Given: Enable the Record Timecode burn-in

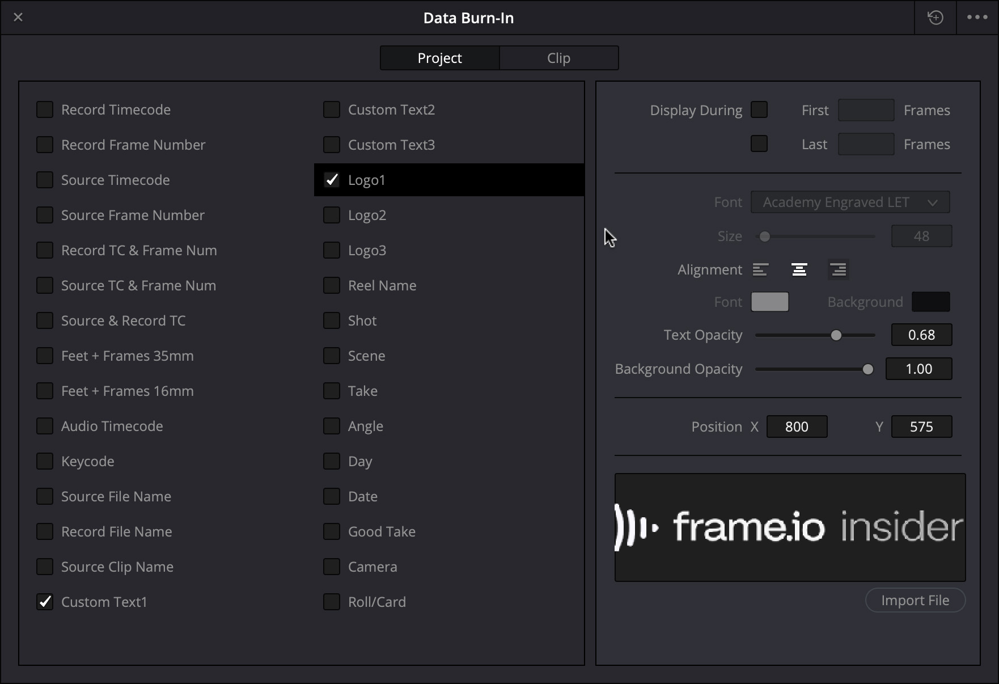Looking at the screenshot, I should point(45,109).
